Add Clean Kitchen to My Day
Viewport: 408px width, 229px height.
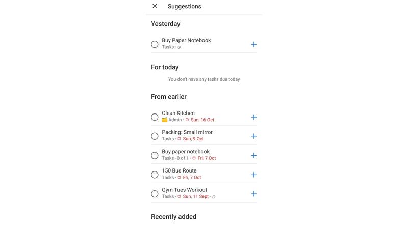click(x=253, y=117)
